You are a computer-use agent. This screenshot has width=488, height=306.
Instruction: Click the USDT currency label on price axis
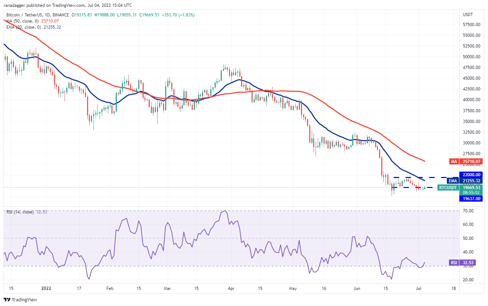point(468,15)
